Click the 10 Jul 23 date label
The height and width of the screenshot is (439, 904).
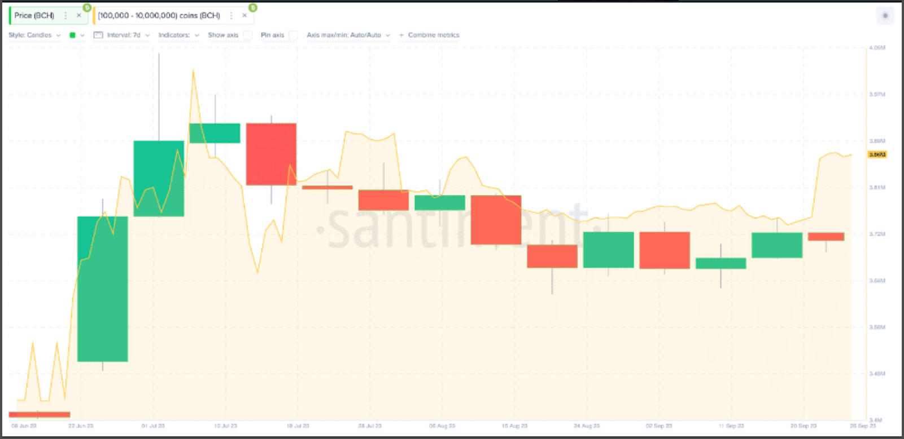point(225,426)
